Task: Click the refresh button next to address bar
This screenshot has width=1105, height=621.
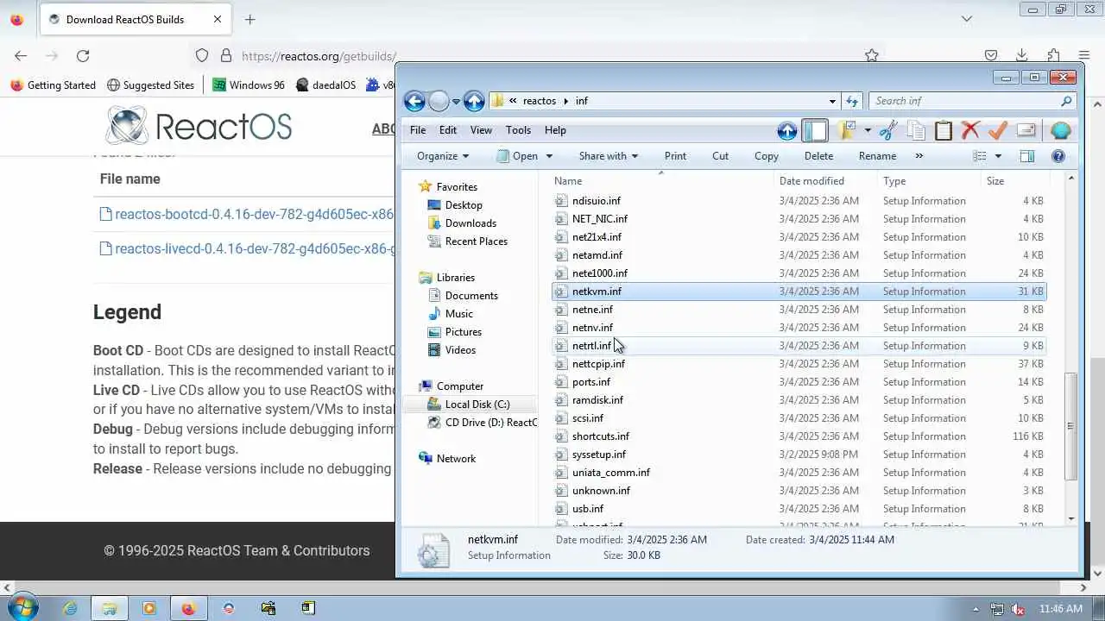Action: point(852,101)
